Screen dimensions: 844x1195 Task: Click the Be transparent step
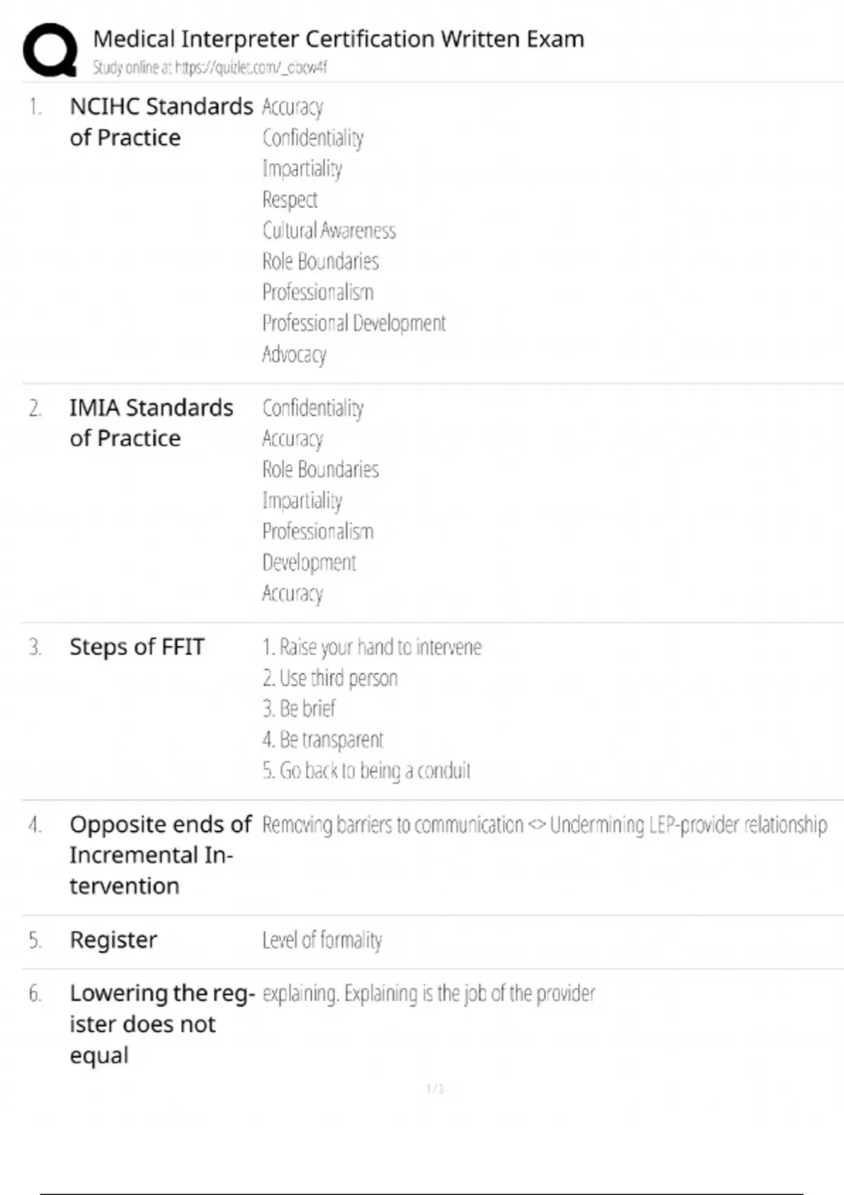tap(323, 739)
